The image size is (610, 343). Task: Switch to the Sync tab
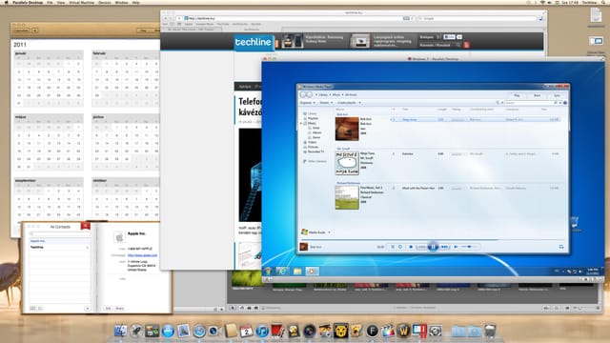(x=557, y=95)
